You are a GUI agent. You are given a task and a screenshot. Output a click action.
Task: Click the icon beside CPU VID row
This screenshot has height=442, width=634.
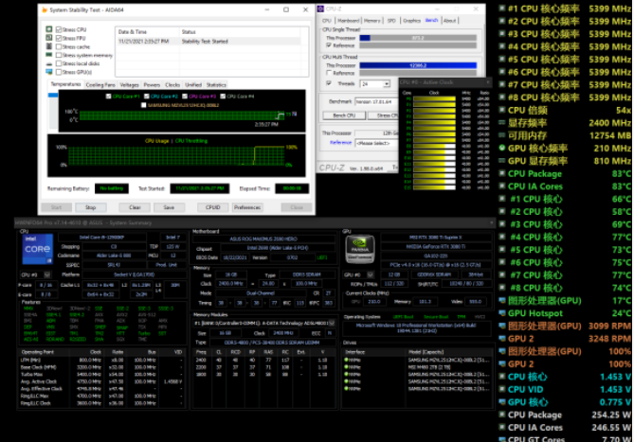click(502, 389)
